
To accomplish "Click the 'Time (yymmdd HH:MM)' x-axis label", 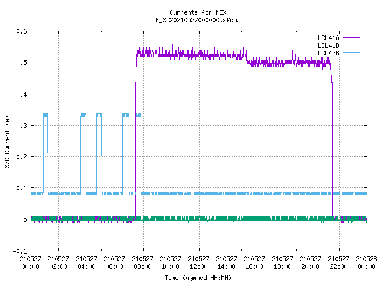I will [198, 278].
